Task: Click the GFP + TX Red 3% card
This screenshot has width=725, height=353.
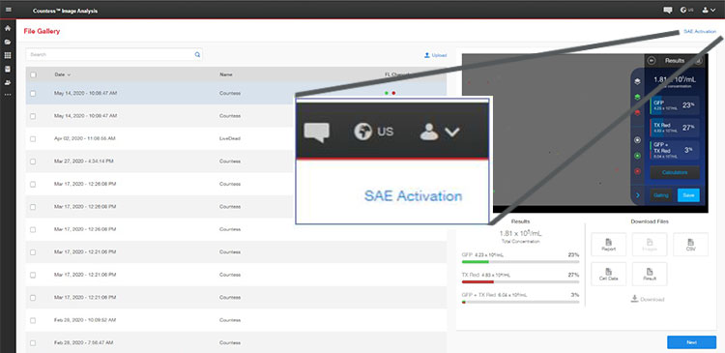Action: pyautogui.click(x=675, y=150)
